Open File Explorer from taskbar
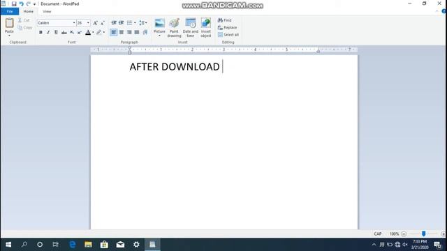Viewport: 447px width, 251px height. pos(88,245)
